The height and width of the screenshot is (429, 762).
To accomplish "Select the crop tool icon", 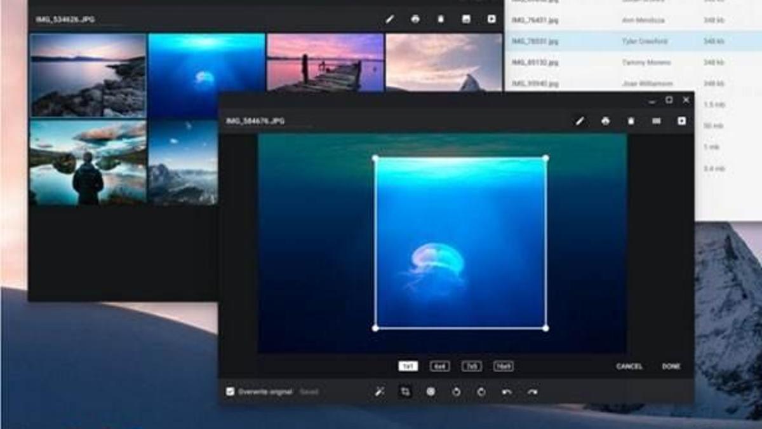I will 405,392.
